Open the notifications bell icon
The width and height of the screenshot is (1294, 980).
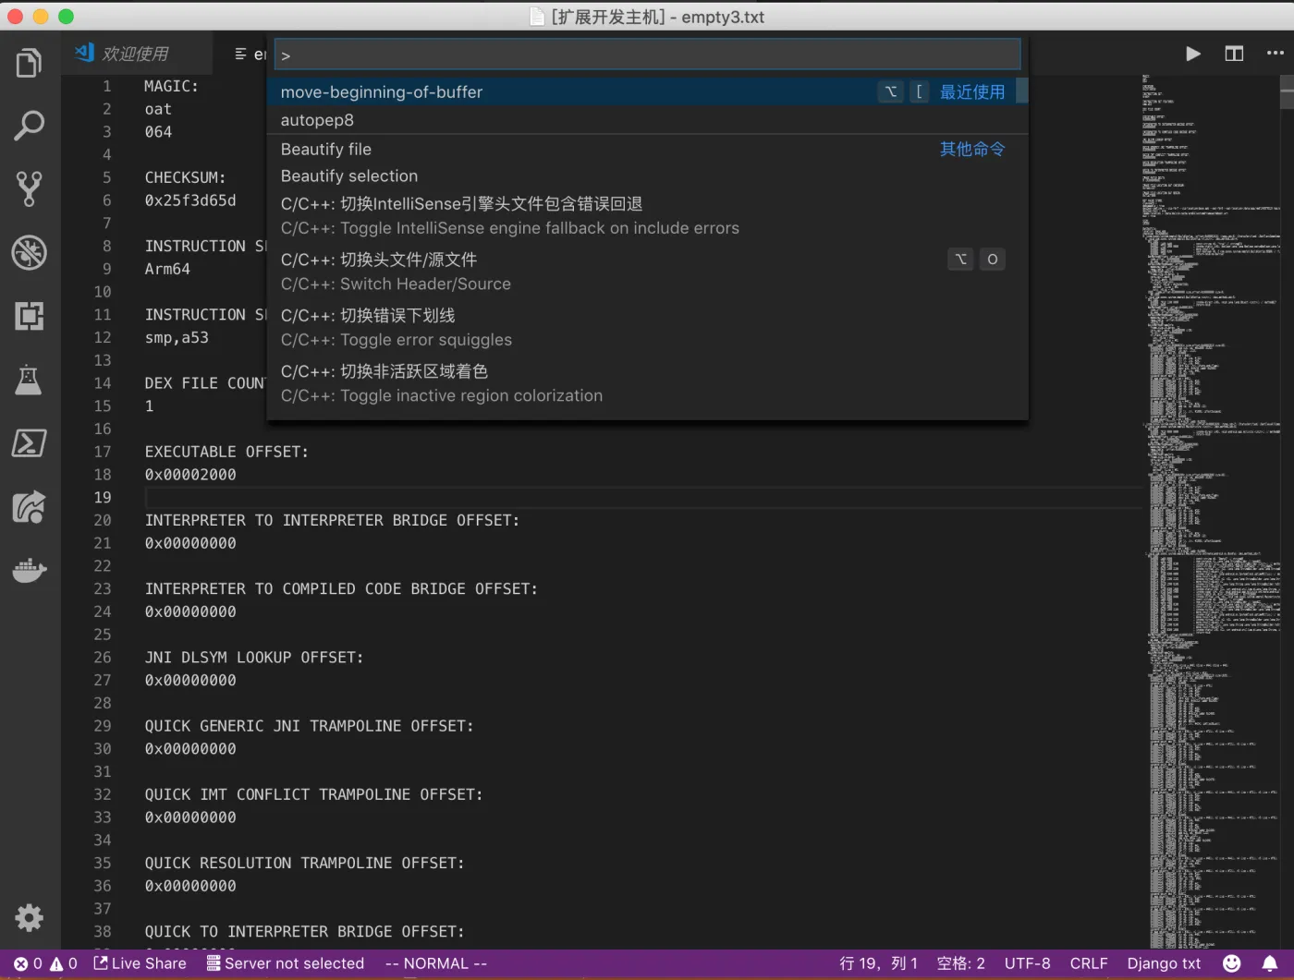click(x=1270, y=963)
